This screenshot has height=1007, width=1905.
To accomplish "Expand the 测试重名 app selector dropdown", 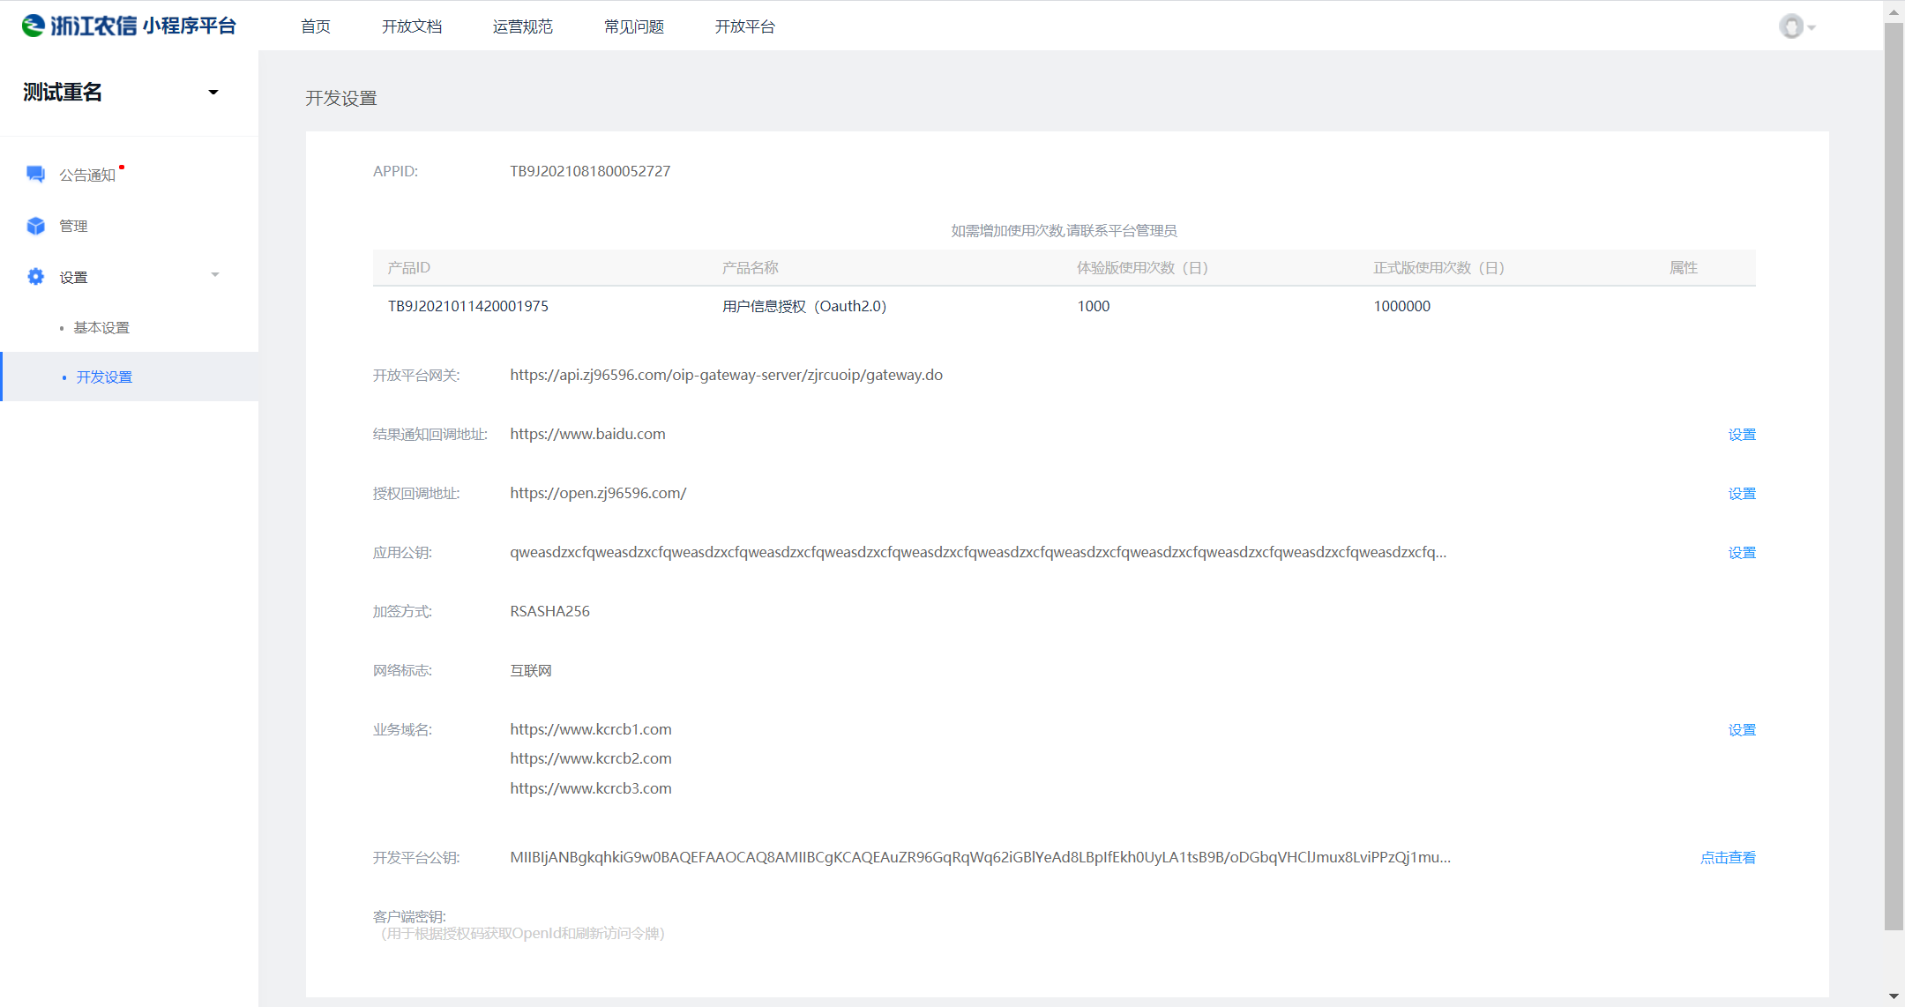I will click(213, 93).
